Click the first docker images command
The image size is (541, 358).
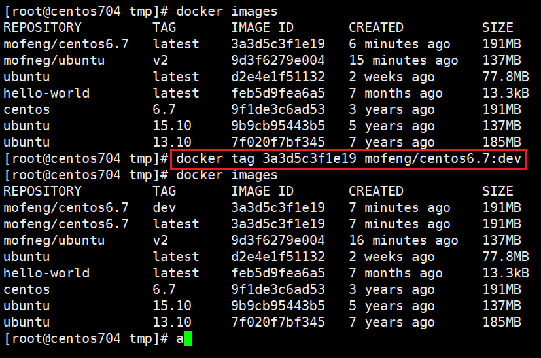click(x=227, y=11)
